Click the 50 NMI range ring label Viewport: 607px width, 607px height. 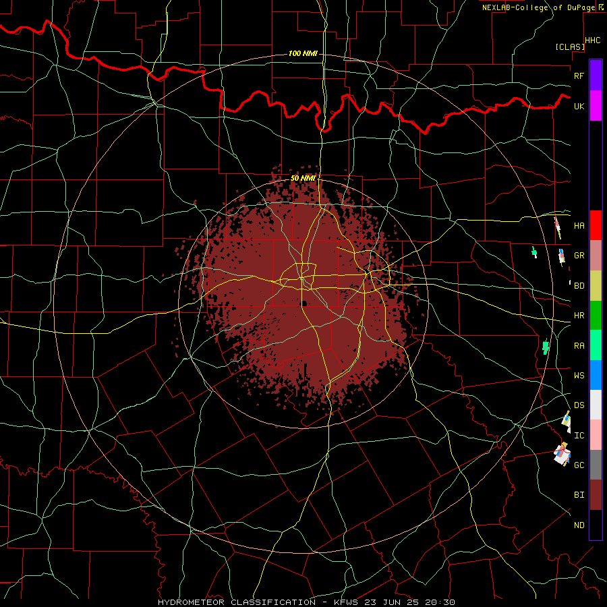[x=303, y=178]
